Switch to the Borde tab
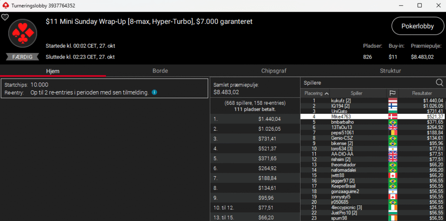The image size is (446, 221). click(160, 71)
